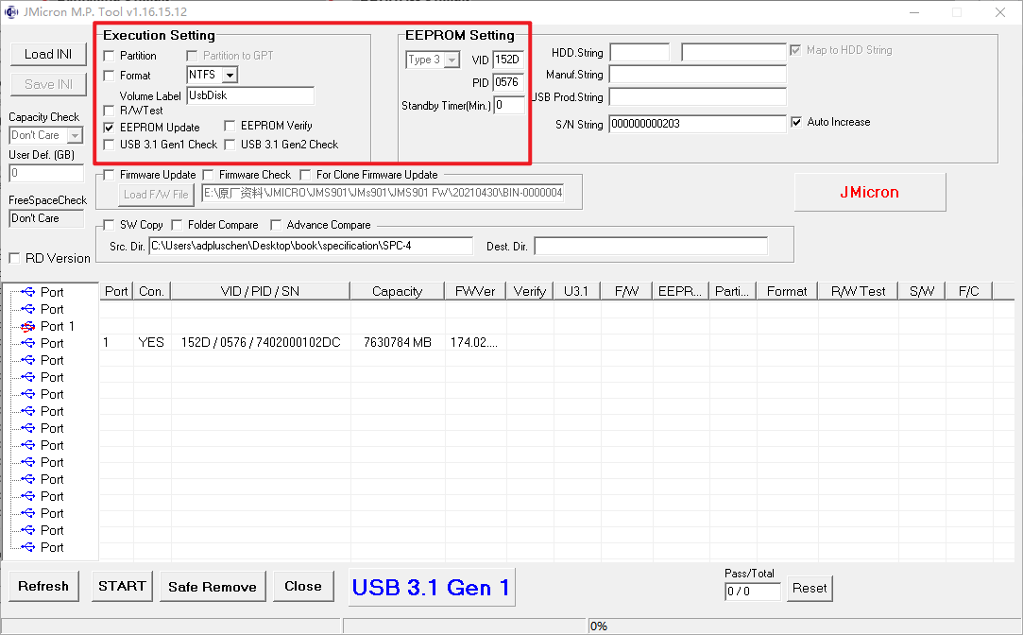Screen dimensions: 1023x635
Task: Click the 152D / 0576 / 7402000102DC cell
Action: (261, 343)
